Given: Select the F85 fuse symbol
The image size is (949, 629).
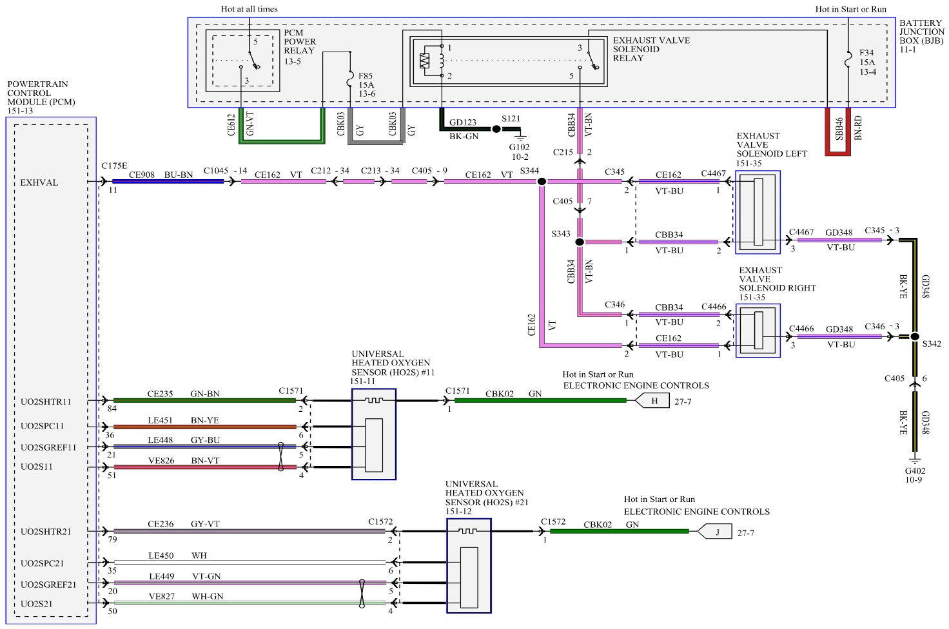Looking at the screenshot, I should click(350, 80).
